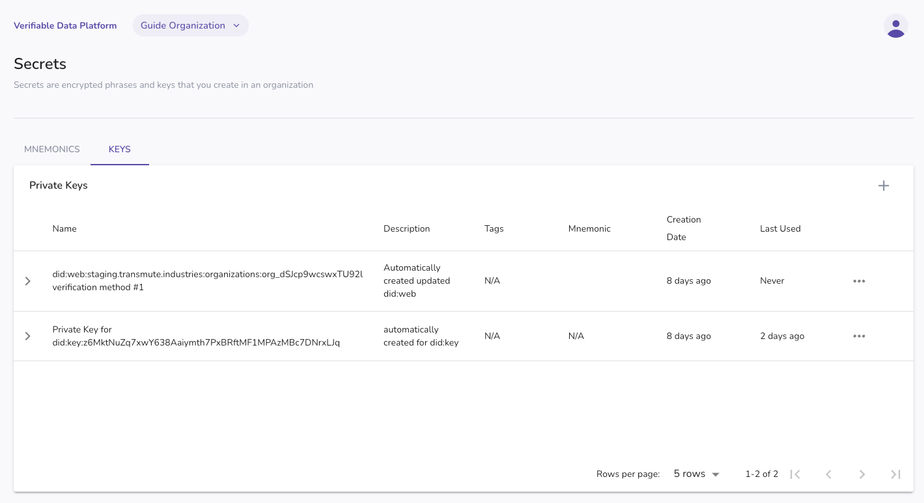
Task: Click the Last Used column header
Action: pyautogui.click(x=780, y=228)
